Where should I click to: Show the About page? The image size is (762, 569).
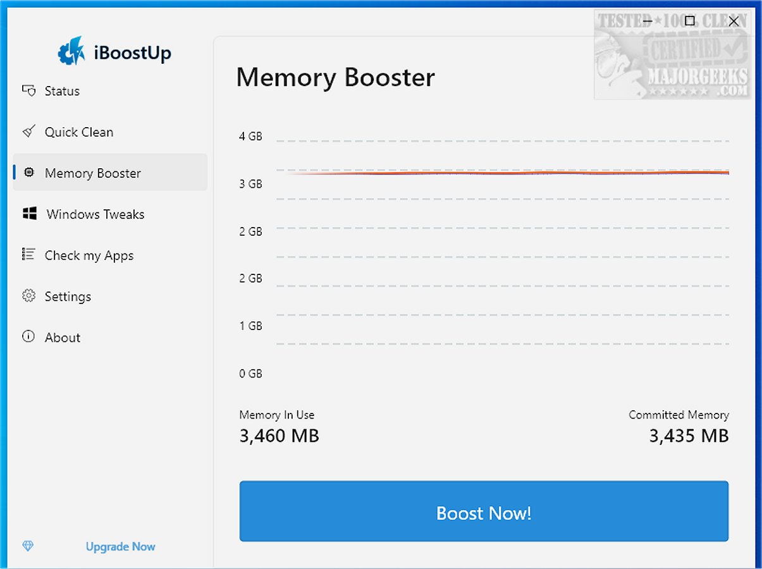click(63, 338)
